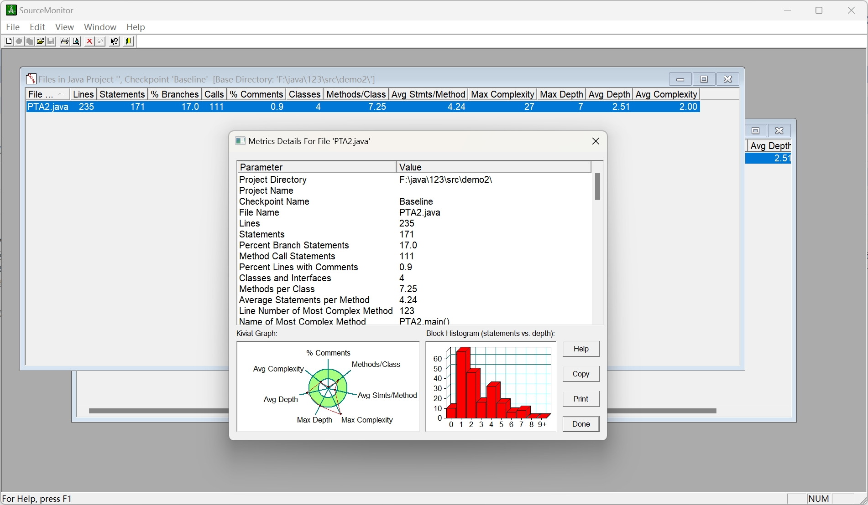Click the grayed-out floppy disk save icon
This screenshot has height=505, width=868.
(x=51, y=41)
